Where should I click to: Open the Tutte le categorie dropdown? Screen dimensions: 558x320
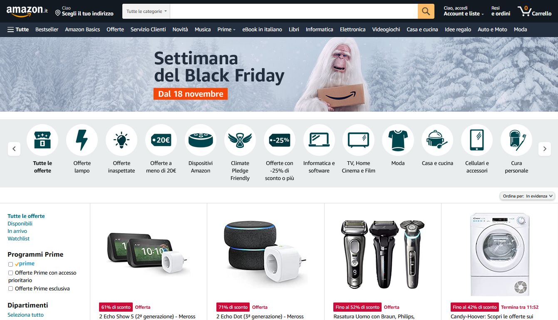tap(146, 11)
